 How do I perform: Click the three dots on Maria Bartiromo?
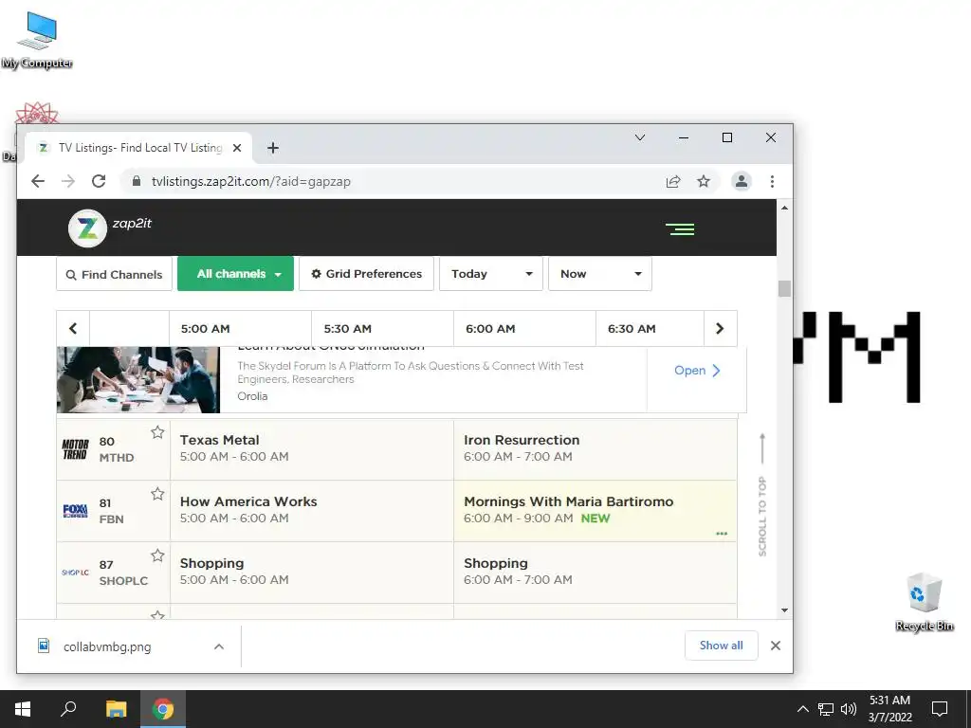pos(722,533)
